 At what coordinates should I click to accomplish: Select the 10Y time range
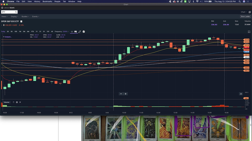point(48,32)
